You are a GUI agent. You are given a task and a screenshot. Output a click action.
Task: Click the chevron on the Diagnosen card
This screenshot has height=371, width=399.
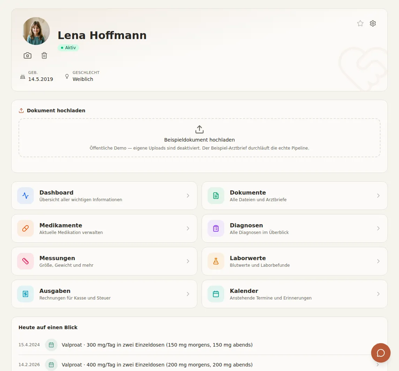pyautogui.click(x=378, y=228)
